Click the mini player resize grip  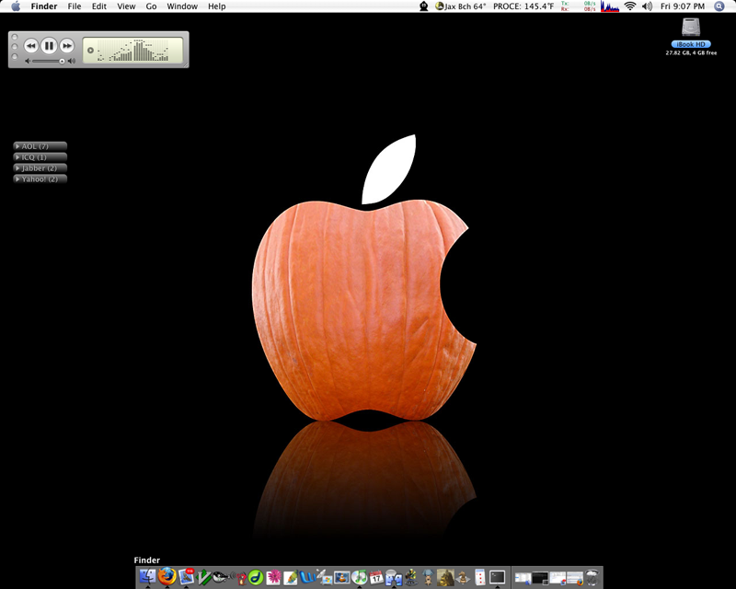[186, 64]
